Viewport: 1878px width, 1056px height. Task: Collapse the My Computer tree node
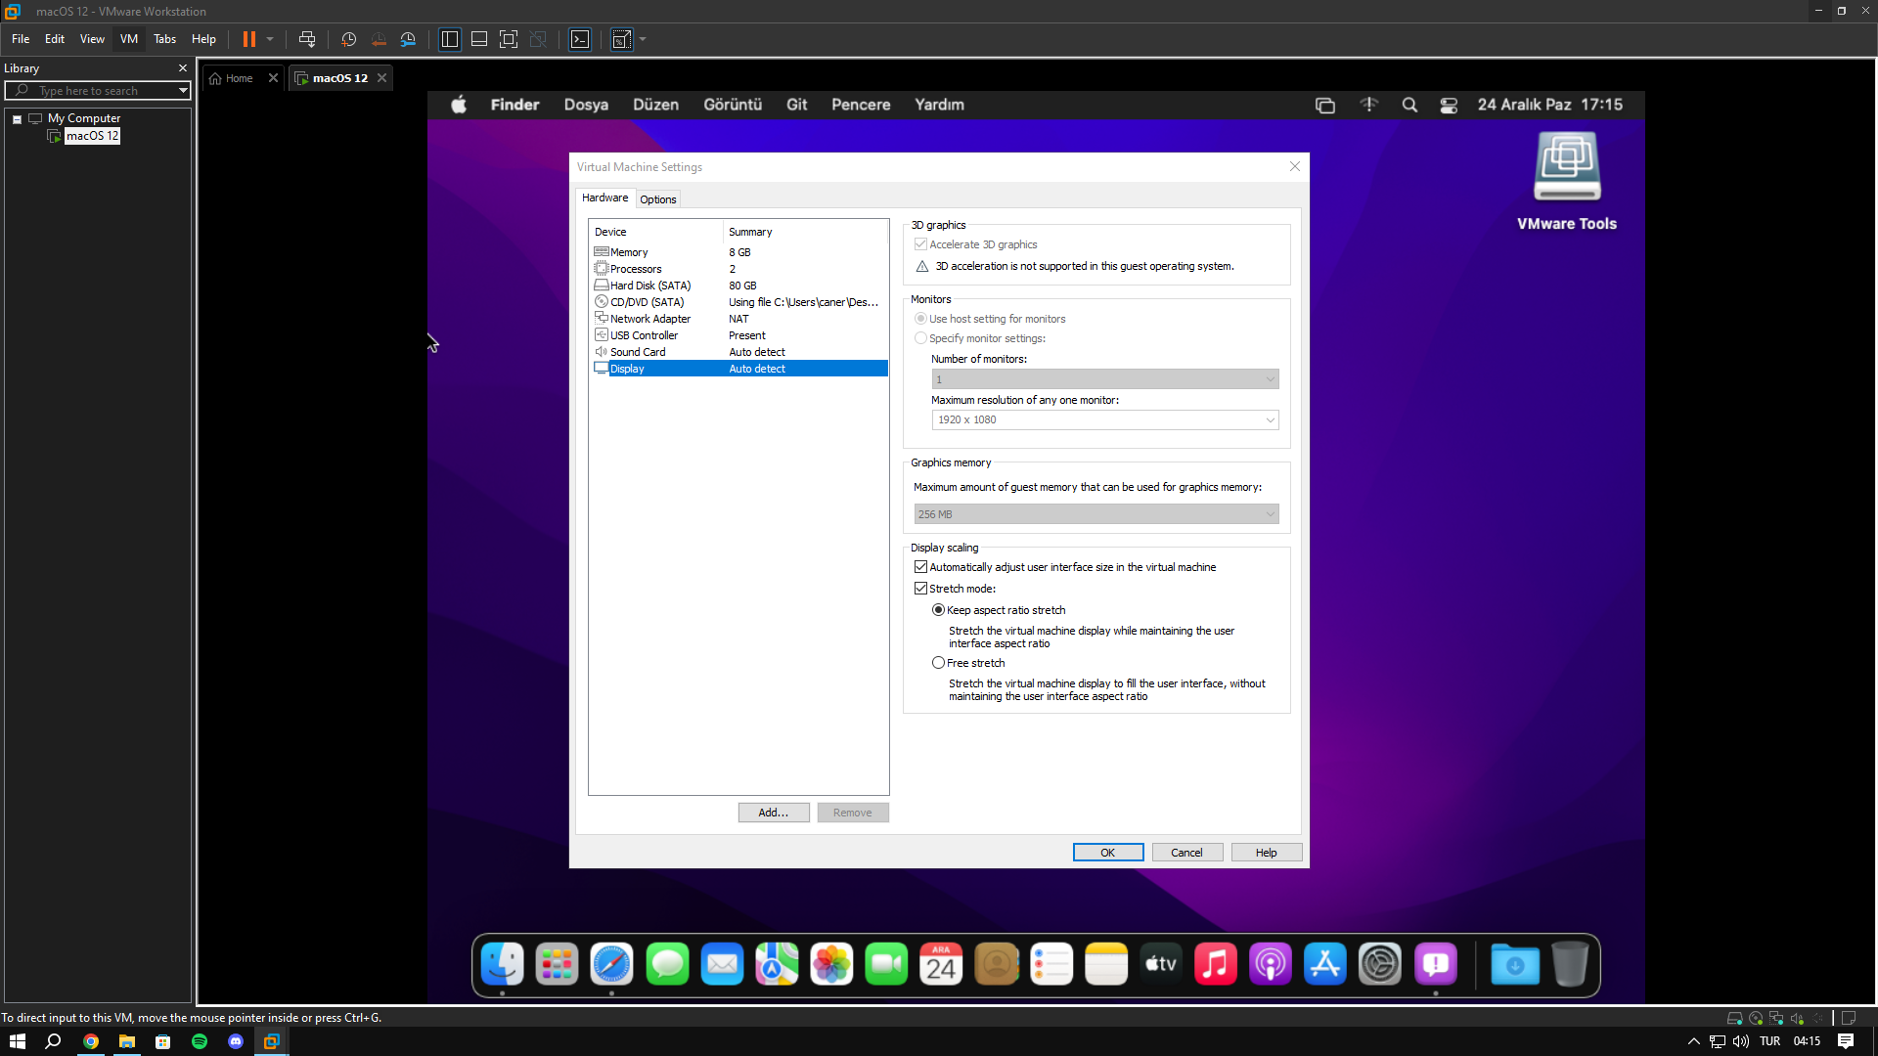tap(17, 119)
